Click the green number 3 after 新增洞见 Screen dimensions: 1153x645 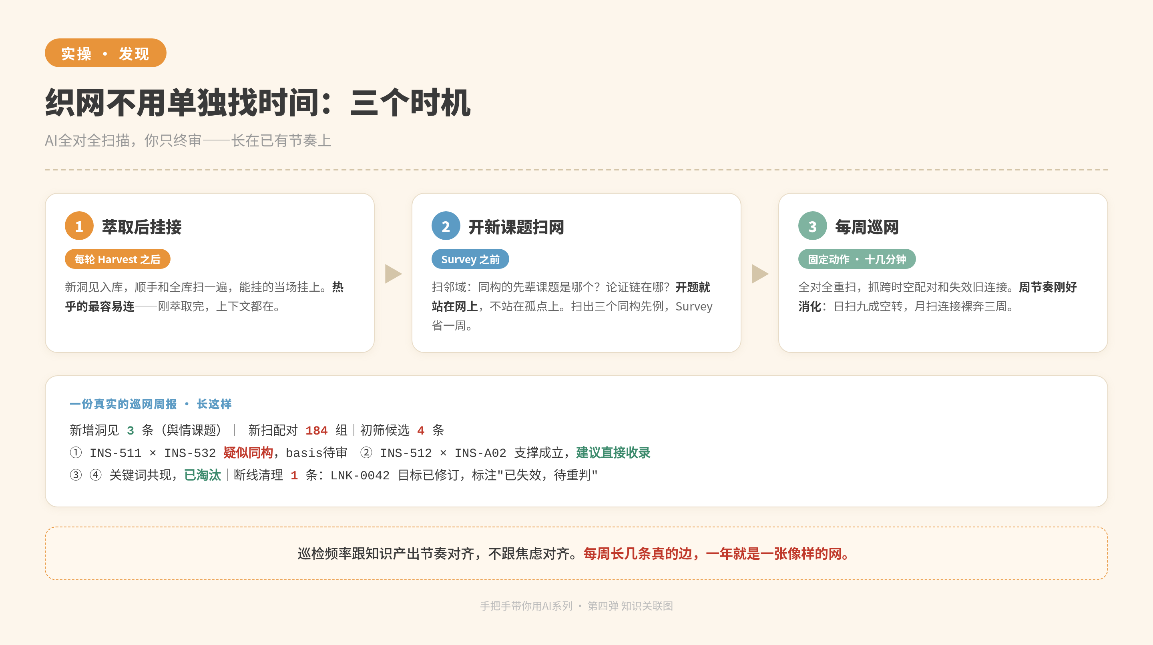click(x=130, y=430)
